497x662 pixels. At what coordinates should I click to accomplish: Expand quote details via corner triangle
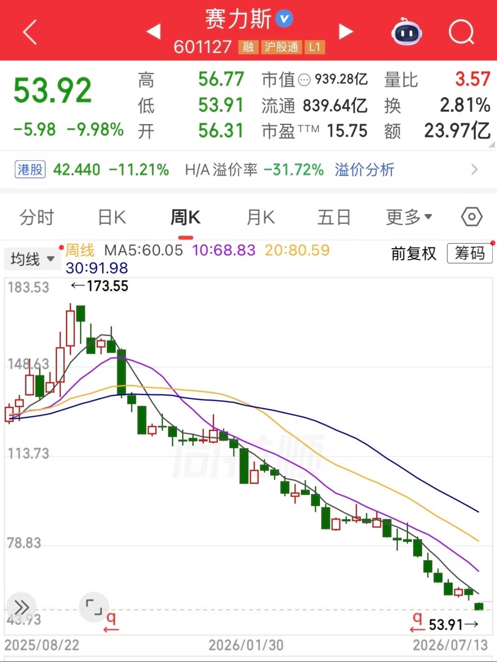[492, 144]
